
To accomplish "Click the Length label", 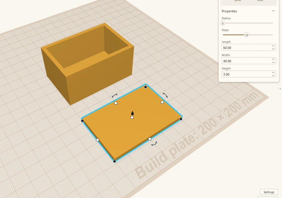I will (226, 42).
